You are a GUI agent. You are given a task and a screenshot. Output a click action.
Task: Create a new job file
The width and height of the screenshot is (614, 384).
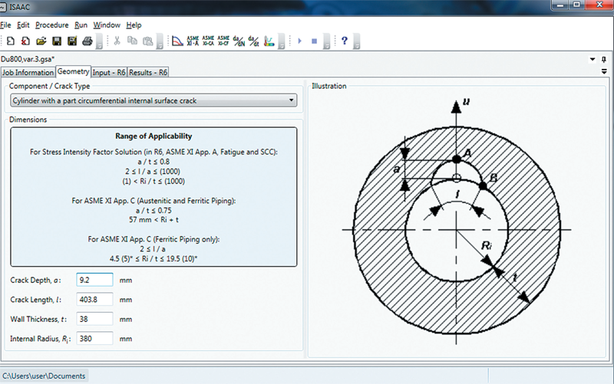click(x=11, y=41)
